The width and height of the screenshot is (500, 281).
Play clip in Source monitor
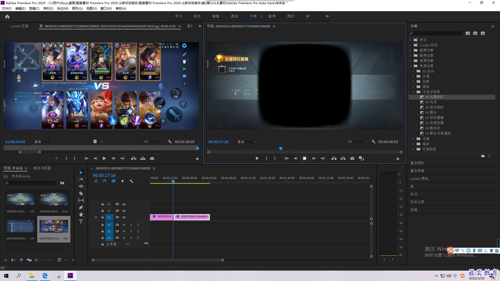tap(104, 158)
